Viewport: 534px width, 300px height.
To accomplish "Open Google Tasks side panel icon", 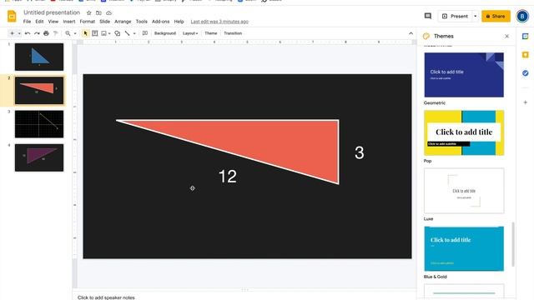I will coord(525,73).
